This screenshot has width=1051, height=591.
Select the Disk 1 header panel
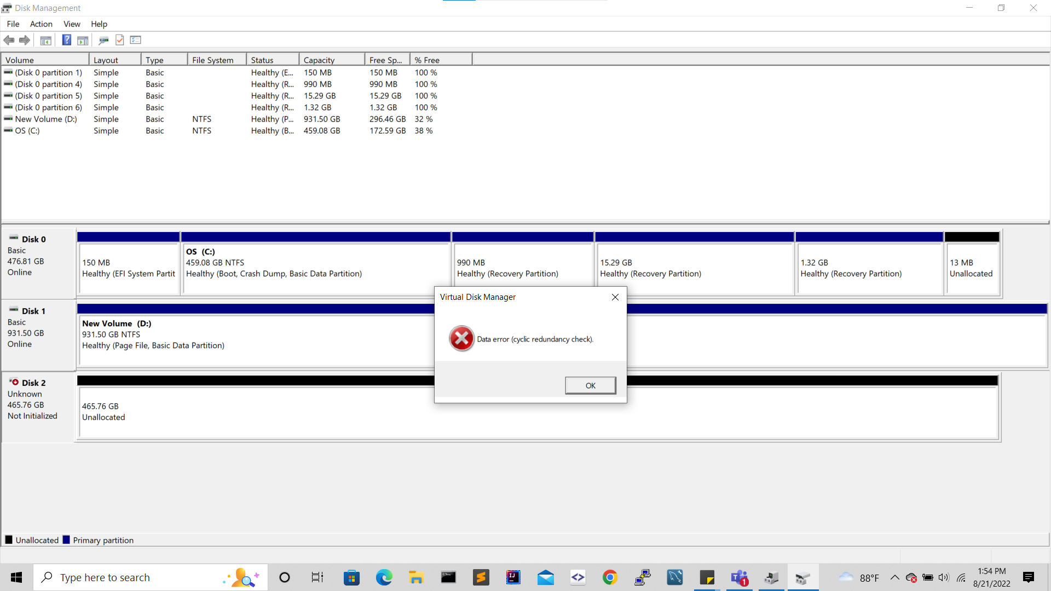38,335
